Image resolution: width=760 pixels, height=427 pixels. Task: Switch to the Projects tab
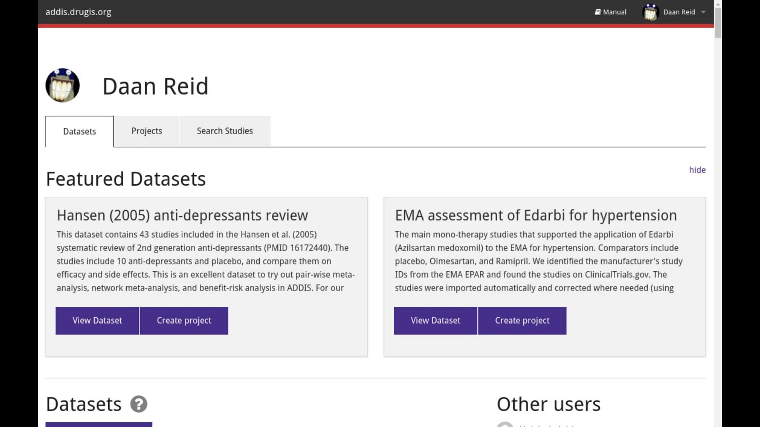(147, 131)
